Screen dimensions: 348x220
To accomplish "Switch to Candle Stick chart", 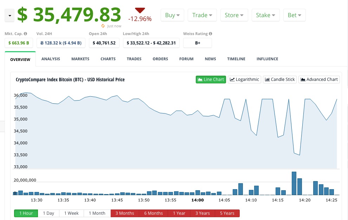I will coord(279,80).
